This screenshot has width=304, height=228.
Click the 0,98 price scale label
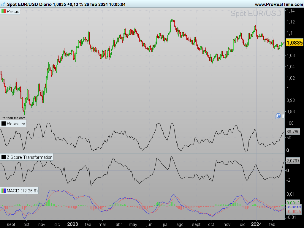coord(291,100)
